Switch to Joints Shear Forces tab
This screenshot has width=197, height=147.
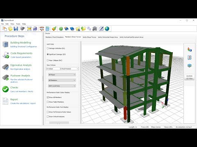89,37
